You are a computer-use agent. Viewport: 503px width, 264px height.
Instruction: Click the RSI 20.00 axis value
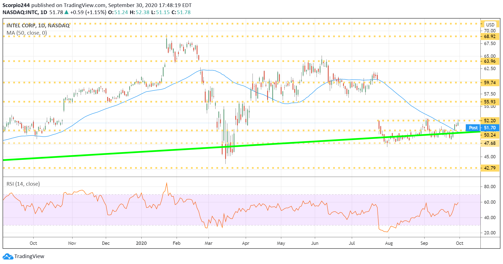click(x=490, y=233)
